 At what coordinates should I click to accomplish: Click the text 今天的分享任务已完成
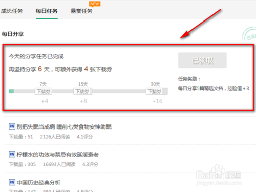point(36,56)
